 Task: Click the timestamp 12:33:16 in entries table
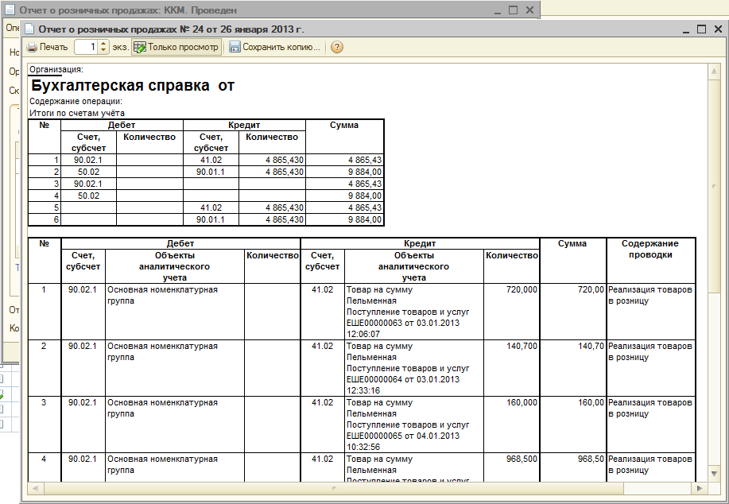tap(363, 390)
